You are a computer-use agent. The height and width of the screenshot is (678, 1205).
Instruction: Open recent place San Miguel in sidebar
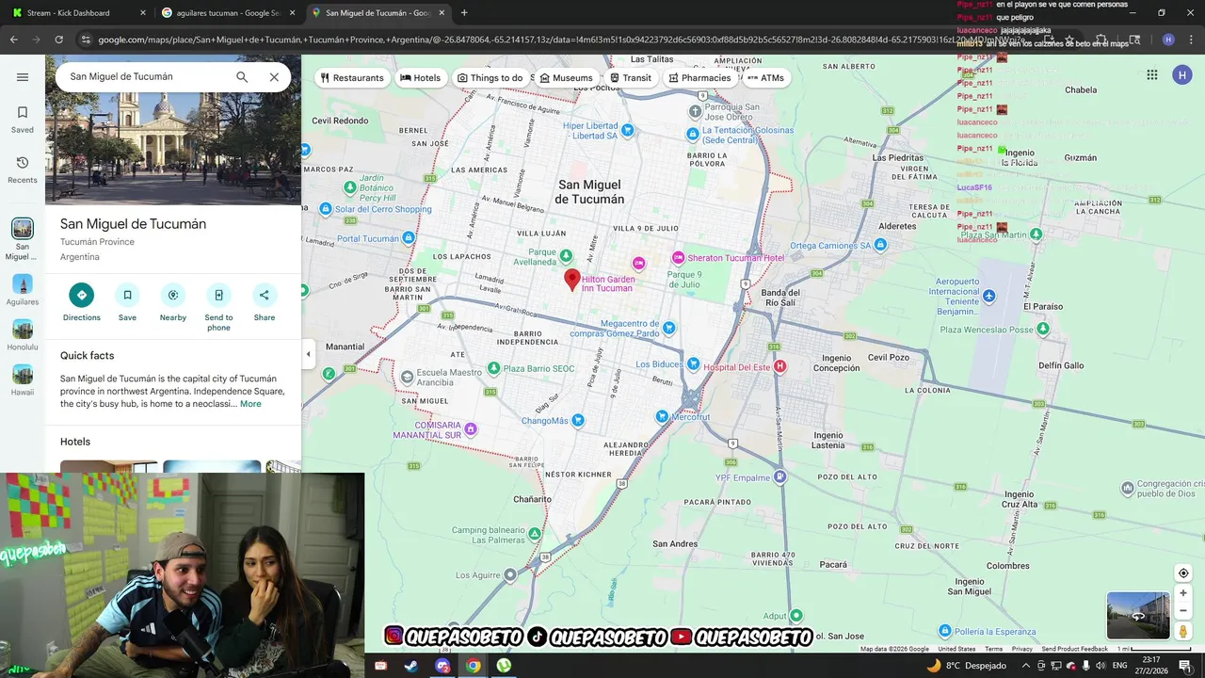click(x=23, y=239)
